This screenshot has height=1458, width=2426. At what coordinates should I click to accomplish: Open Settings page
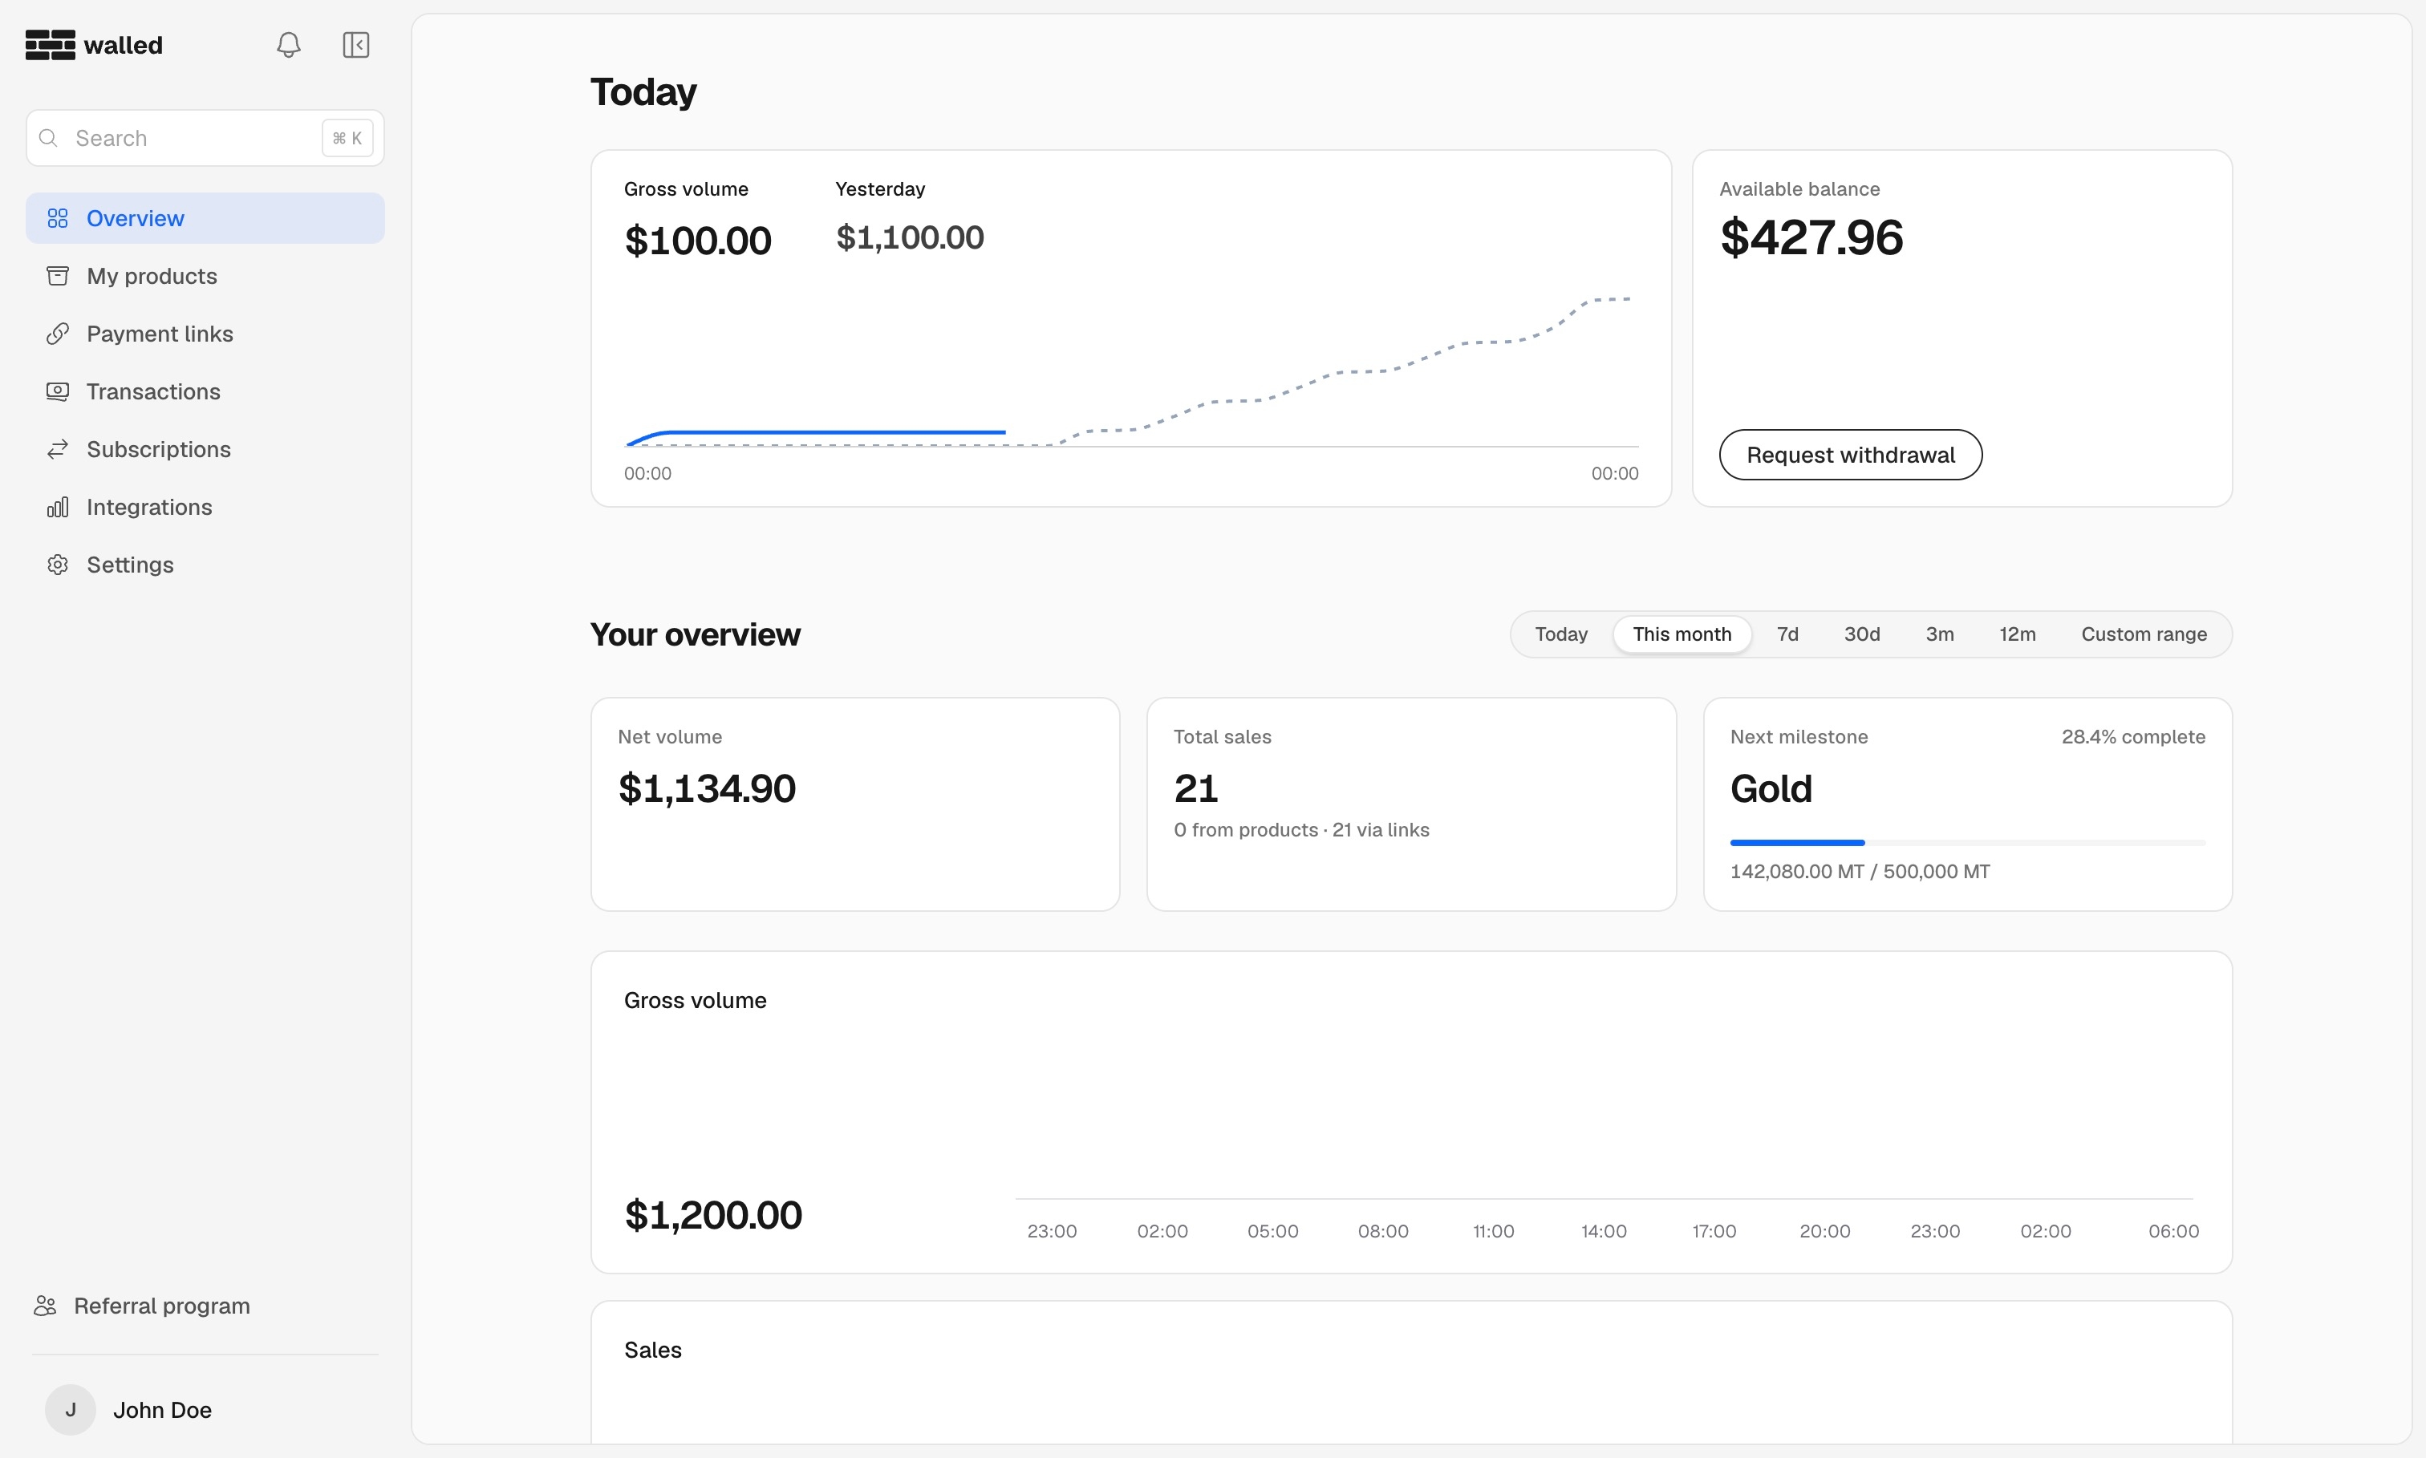point(205,565)
